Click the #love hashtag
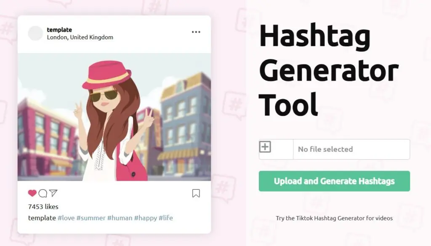The width and height of the screenshot is (431, 246). tap(66, 218)
